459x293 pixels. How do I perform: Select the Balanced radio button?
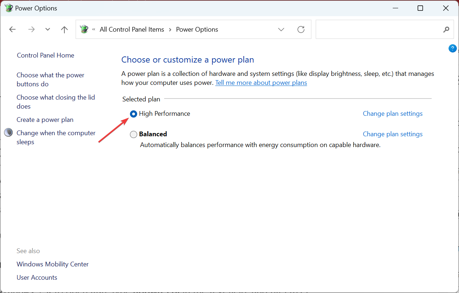[134, 134]
